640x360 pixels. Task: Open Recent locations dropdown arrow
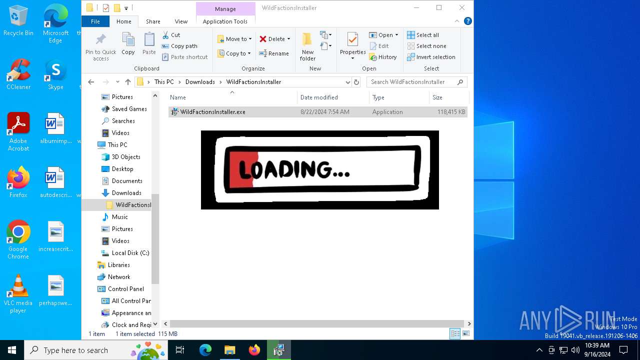pyautogui.click(x=117, y=82)
